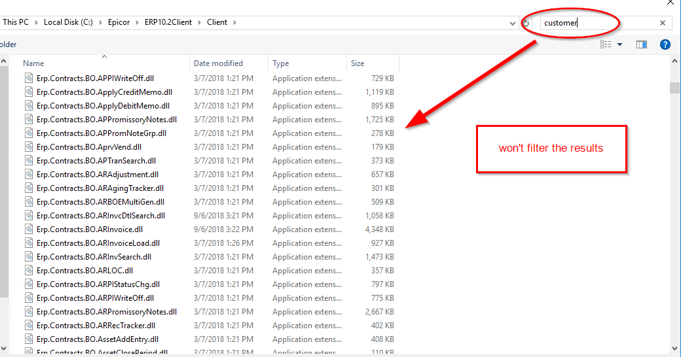
Task: Click file icon of Erp.Contracts.BO.AprvVend.dll
Action: tap(29, 147)
